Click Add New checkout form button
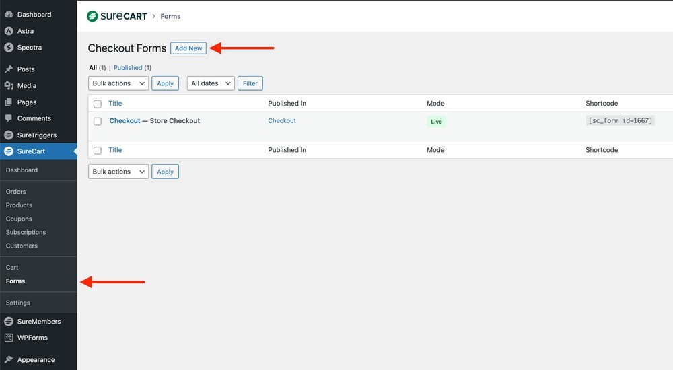 [x=188, y=48]
